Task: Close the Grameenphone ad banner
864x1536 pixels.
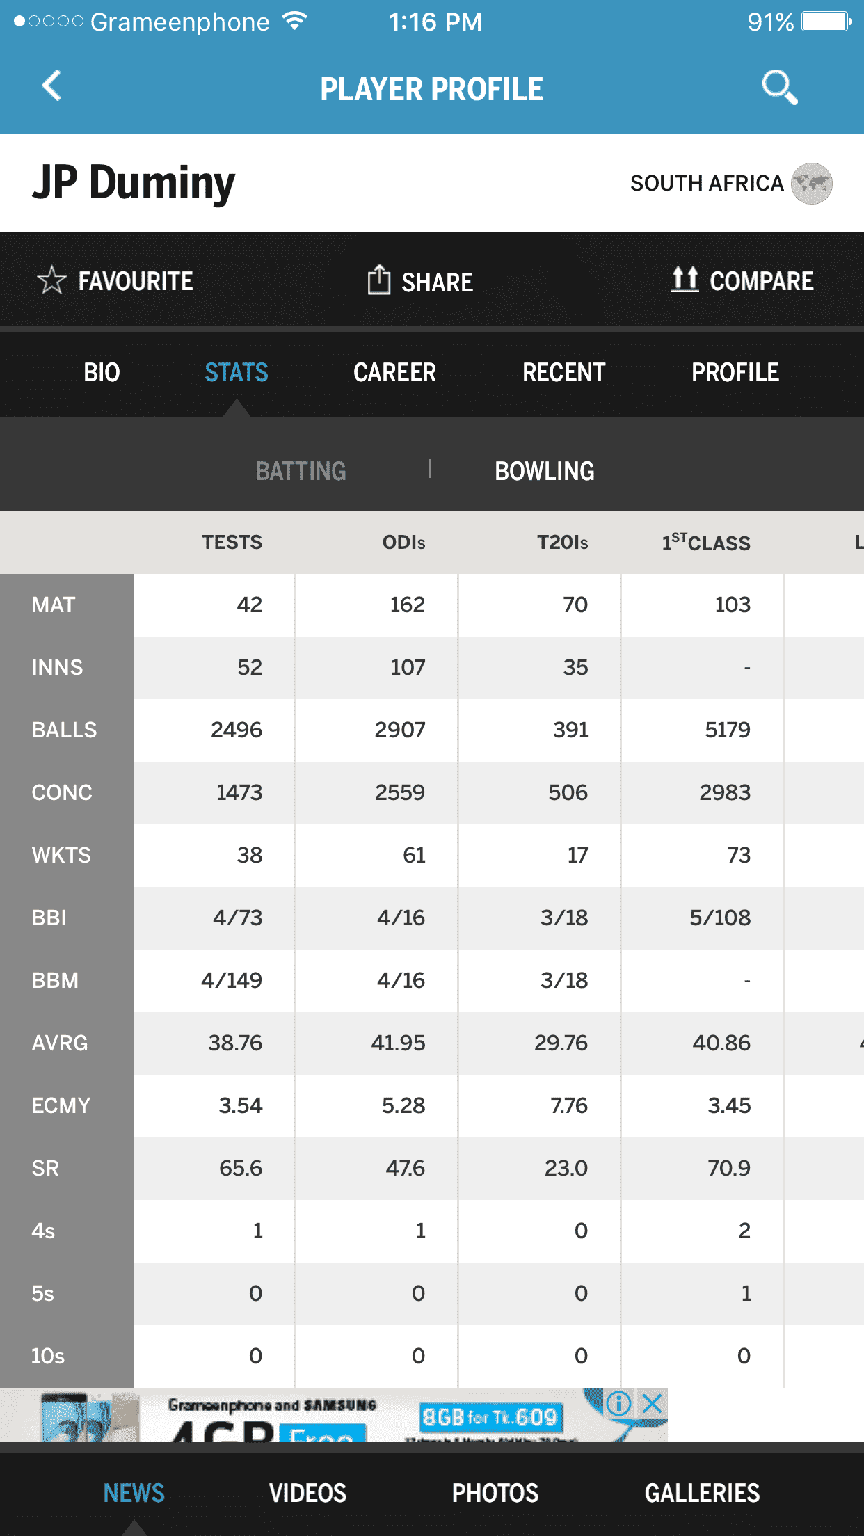Action: pyautogui.click(x=652, y=1404)
